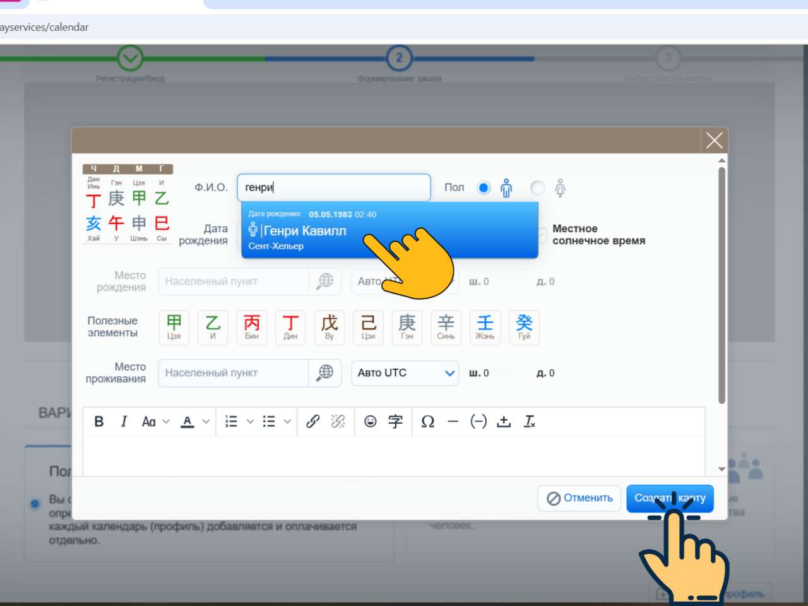
Task: Expand the numbered list options chevron
Action: pos(249,421)
